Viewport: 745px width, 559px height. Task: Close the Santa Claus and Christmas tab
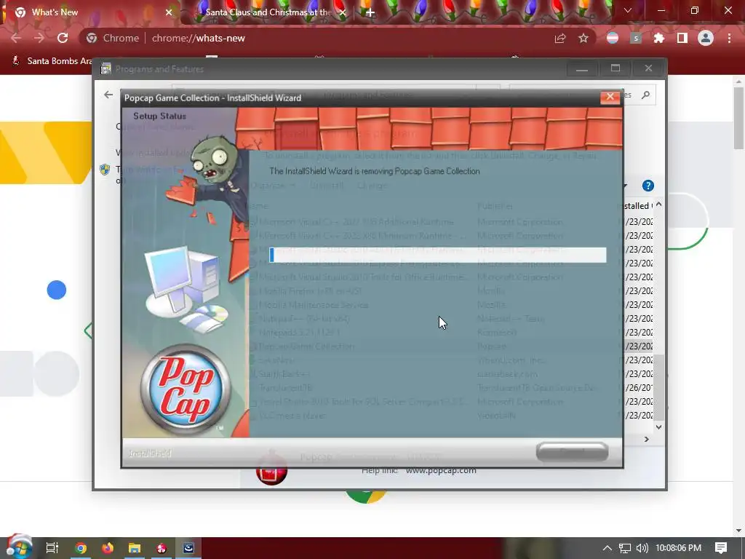pos(342,12)
